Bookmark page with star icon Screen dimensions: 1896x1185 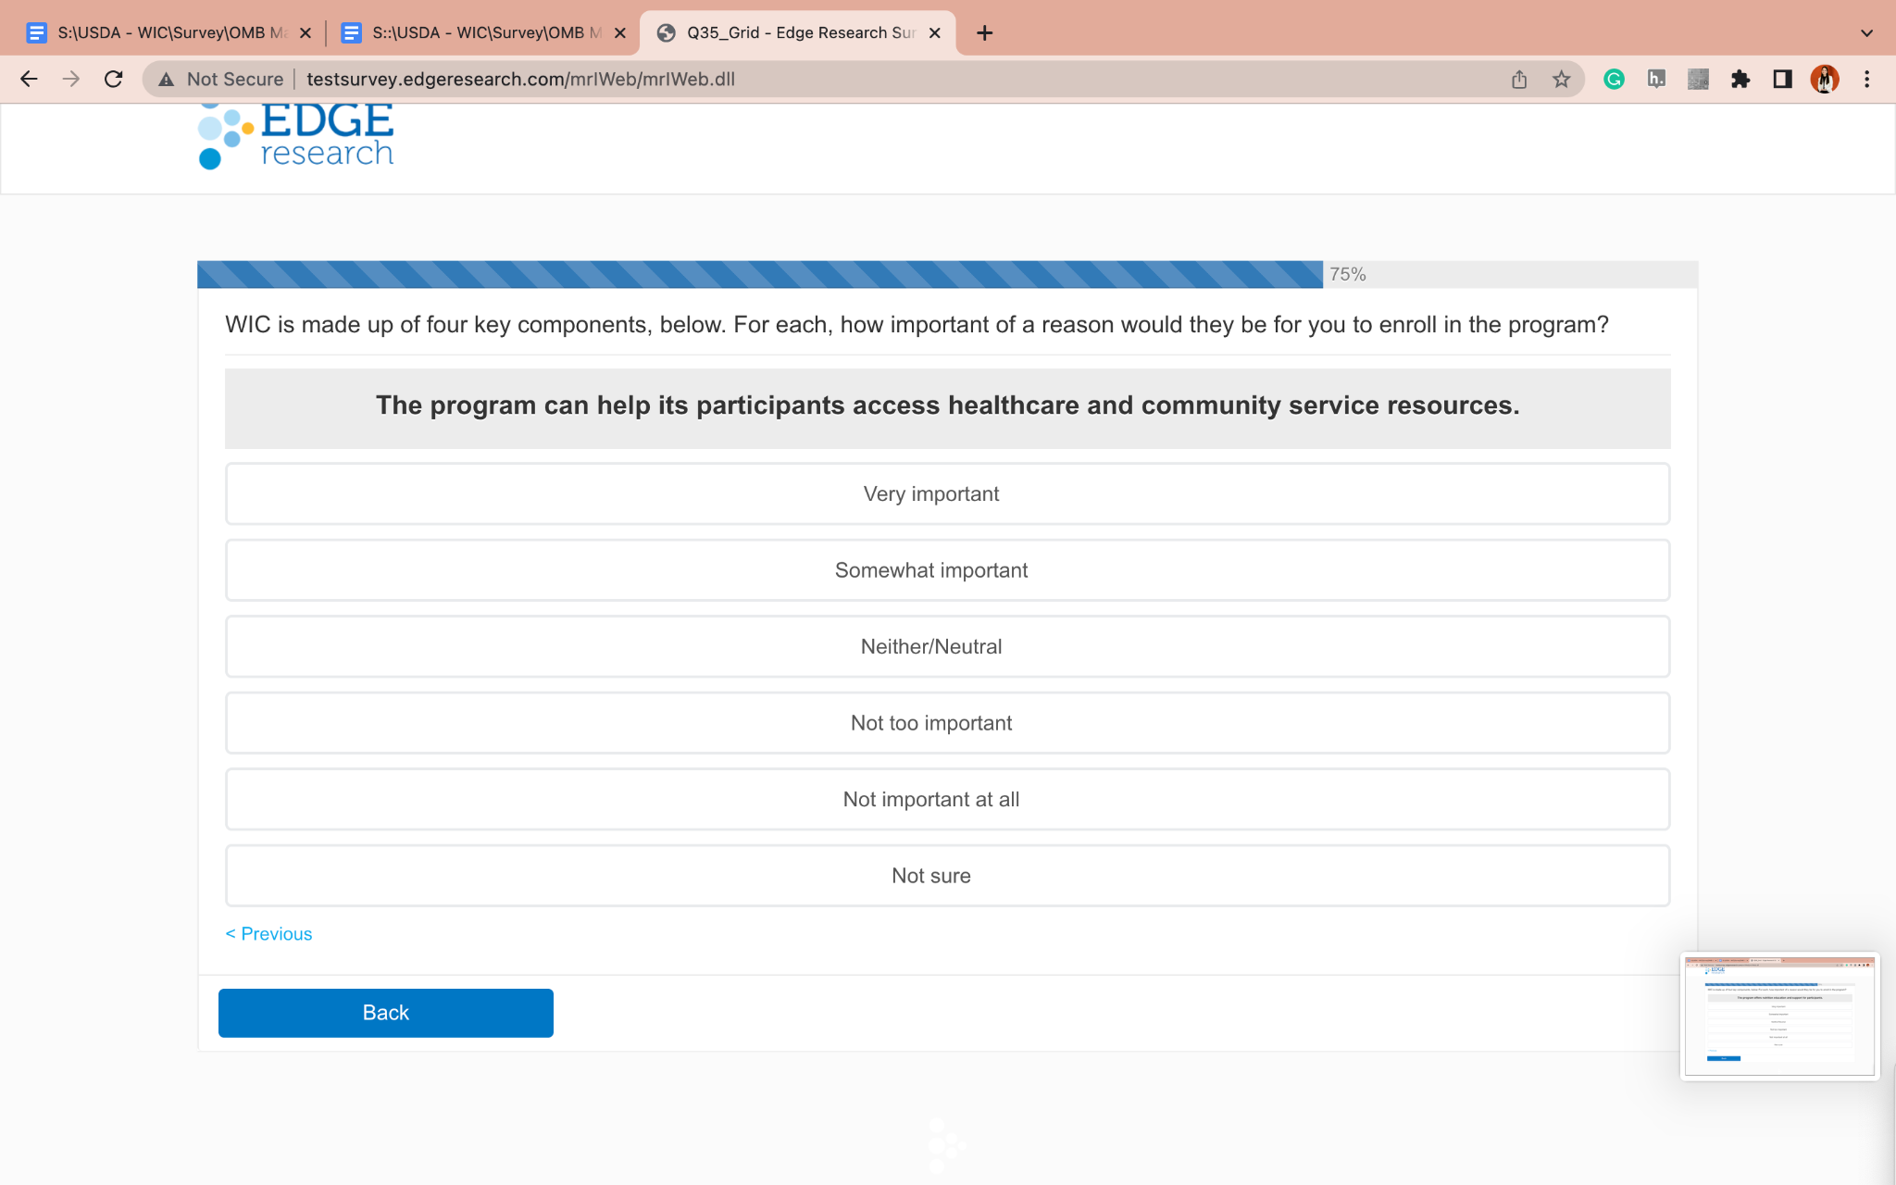[x=1562, y=80]
